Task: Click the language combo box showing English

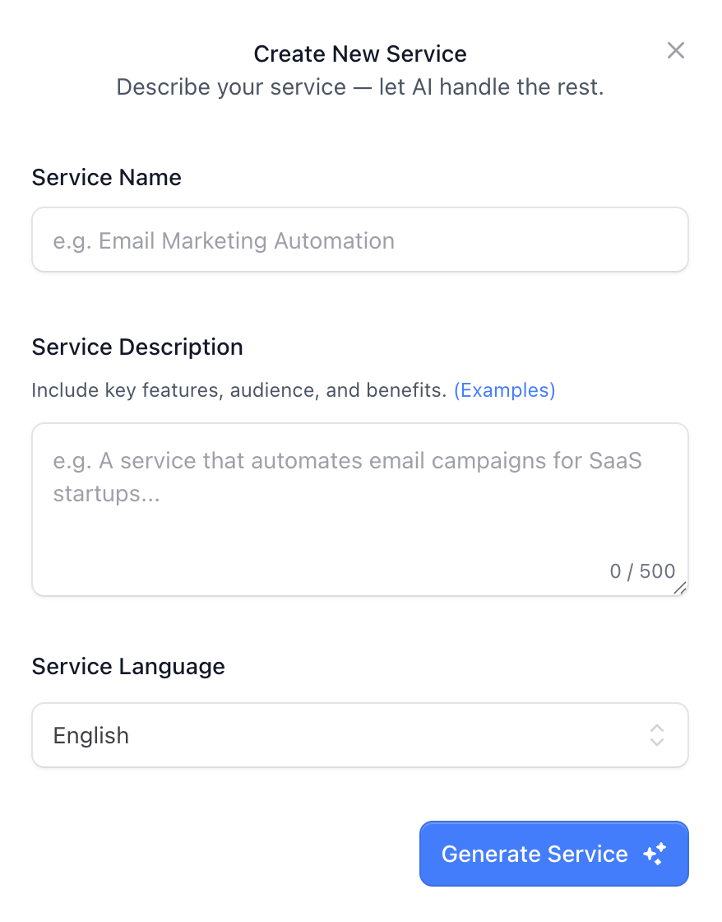Action: (x=359, y=735)
